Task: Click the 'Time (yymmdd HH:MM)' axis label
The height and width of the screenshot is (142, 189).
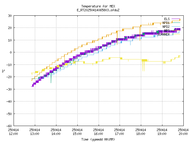Action: (98, 139)
